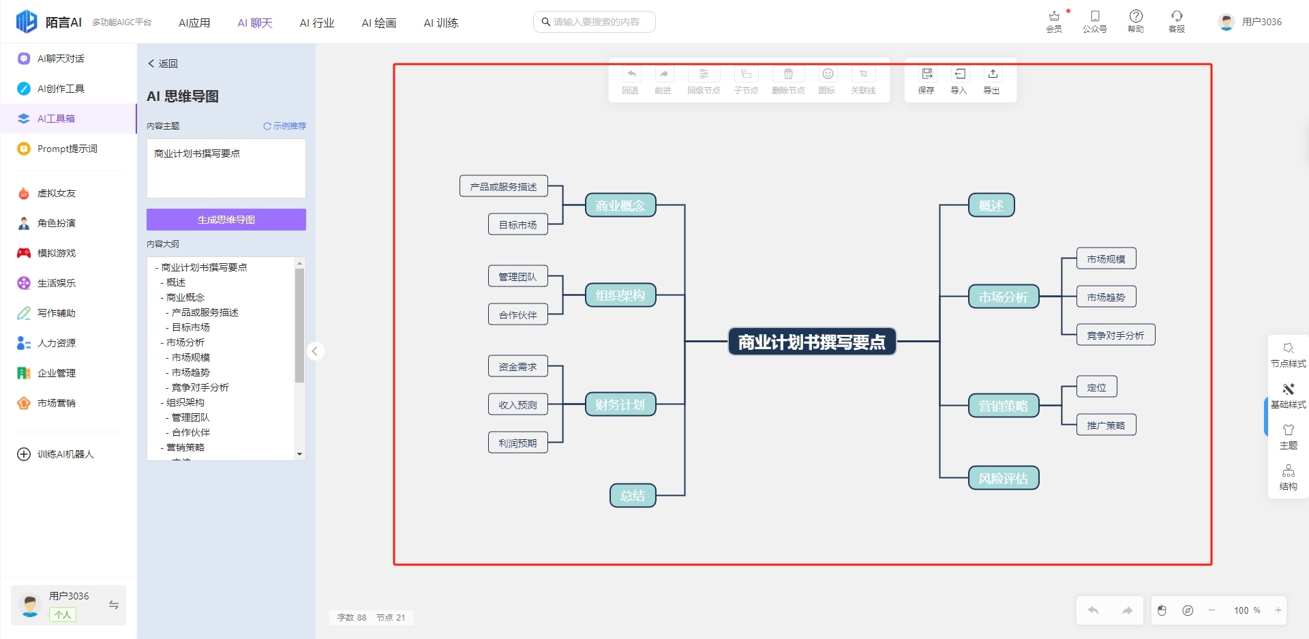This screenshot has width=1309, height=639.
Task: Open the 结构 structure panel
Action: click(x=1289, y=477)
